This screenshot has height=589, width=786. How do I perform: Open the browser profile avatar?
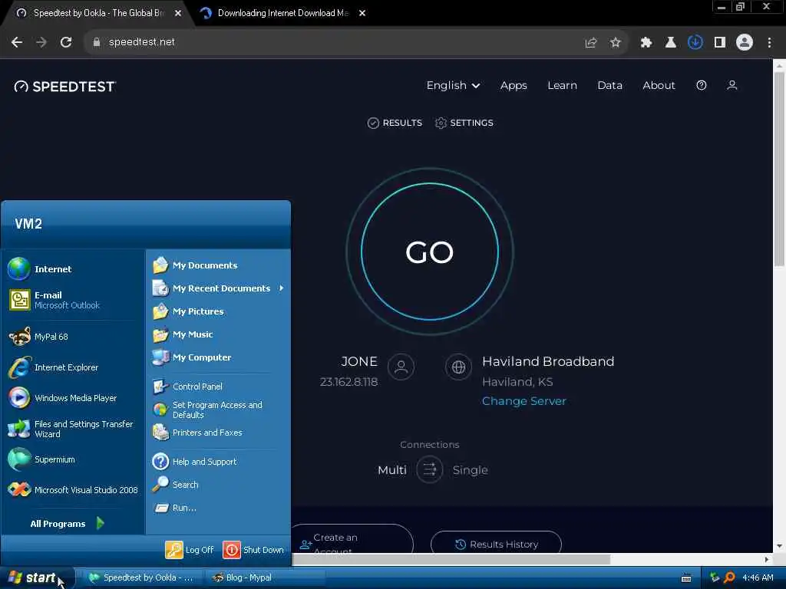[745, 42]
